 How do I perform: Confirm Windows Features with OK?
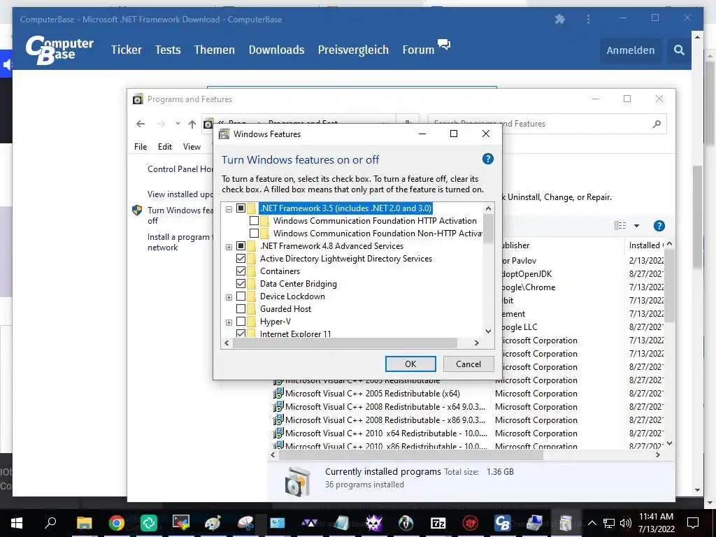click(x=410, y=364)
